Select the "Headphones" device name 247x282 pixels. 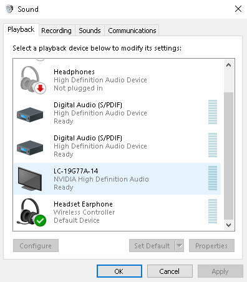[74, 72]
